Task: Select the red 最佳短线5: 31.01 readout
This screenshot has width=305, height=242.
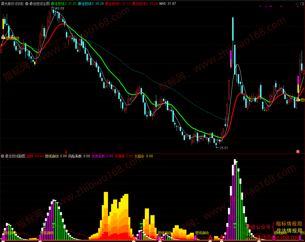Action: coord(118,4)
